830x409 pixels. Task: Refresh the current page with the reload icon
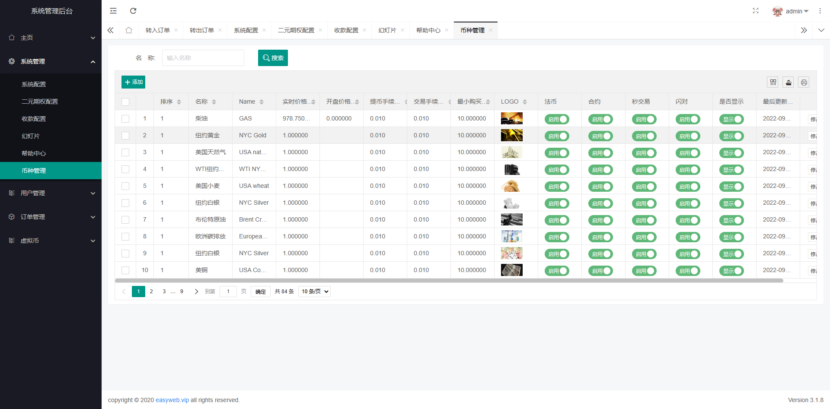pyautogui.click(x=133, y=11)
